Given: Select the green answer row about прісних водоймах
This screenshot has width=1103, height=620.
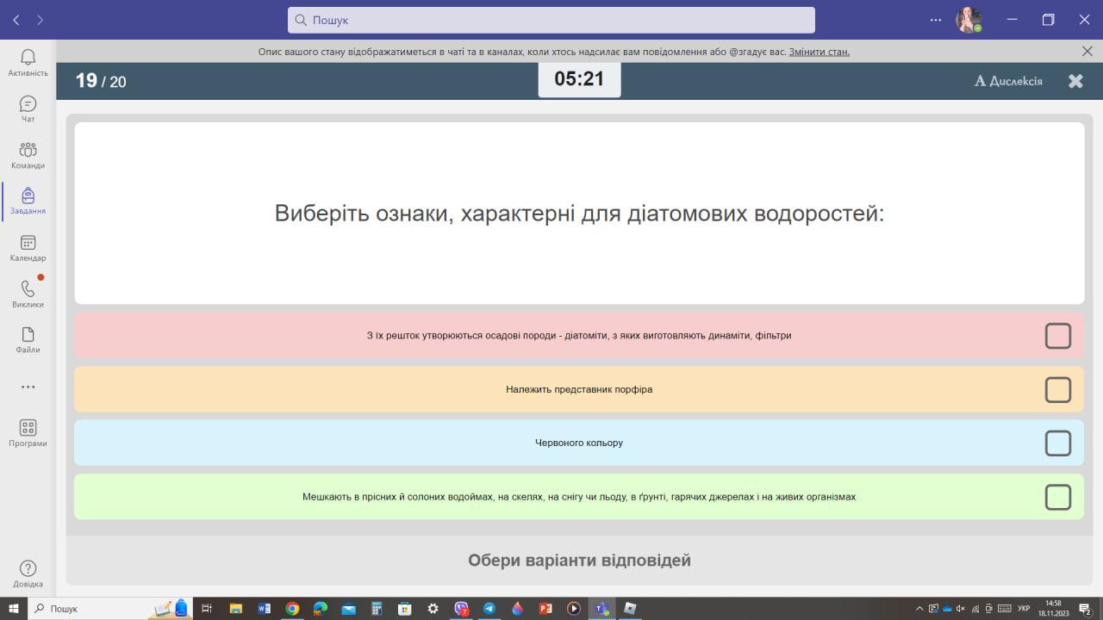Looking at the screenshot, I should pos(579,497).
